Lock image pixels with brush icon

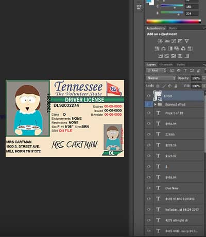pyautogui.click(x=164, y=86)
